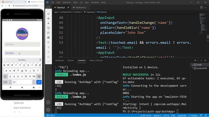Select the node terminal instance

(x=199, y=65)
